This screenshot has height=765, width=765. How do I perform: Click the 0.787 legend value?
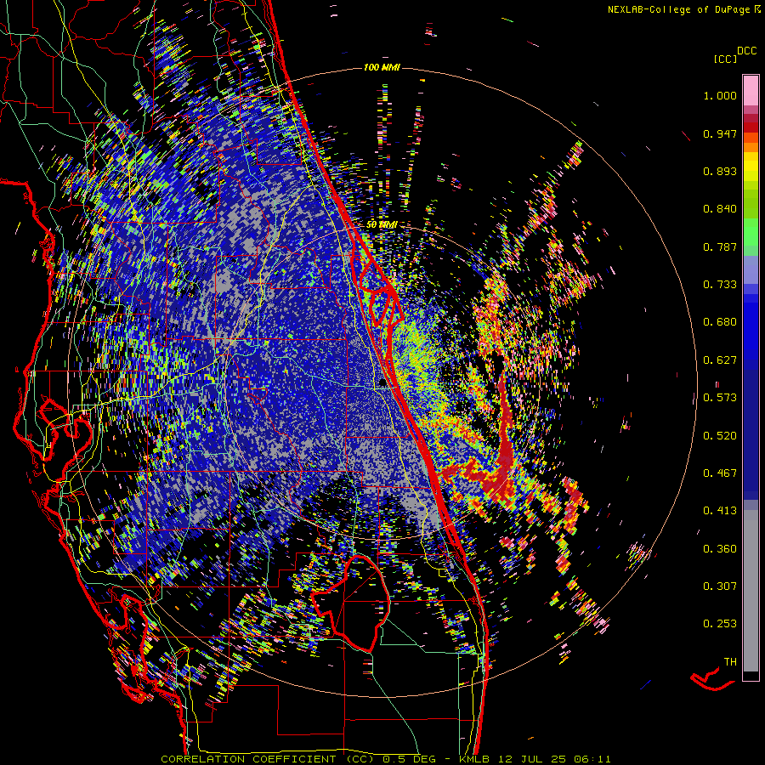[720, 246]
